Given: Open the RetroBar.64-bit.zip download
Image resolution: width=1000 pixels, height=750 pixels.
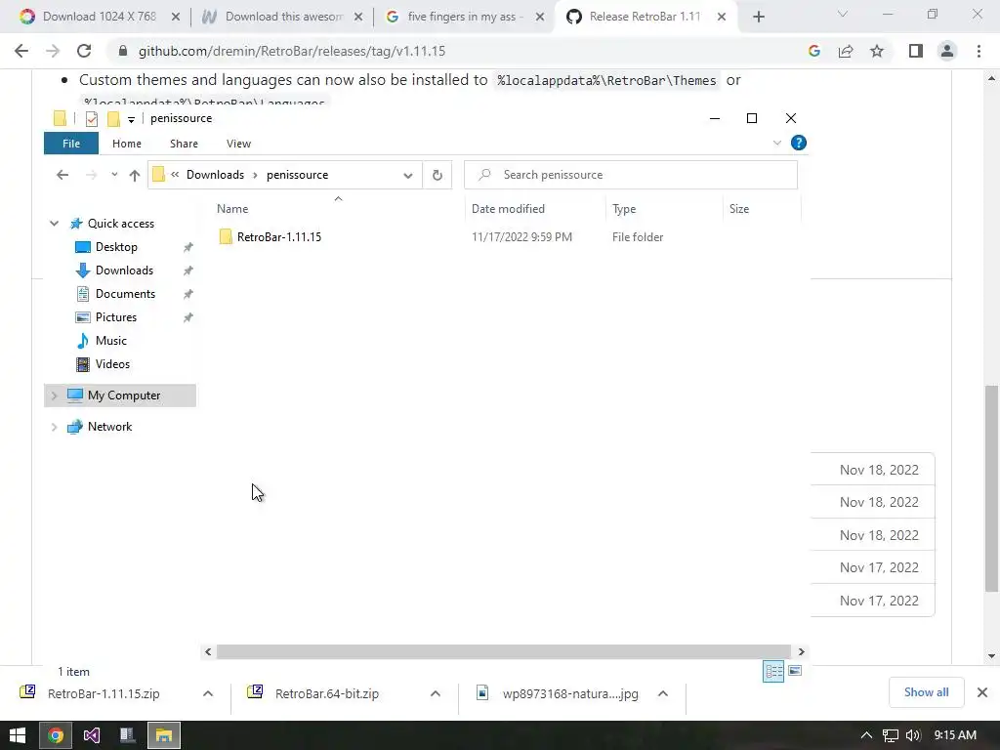Looking at the screenshot, I should [x=326, y=693].
